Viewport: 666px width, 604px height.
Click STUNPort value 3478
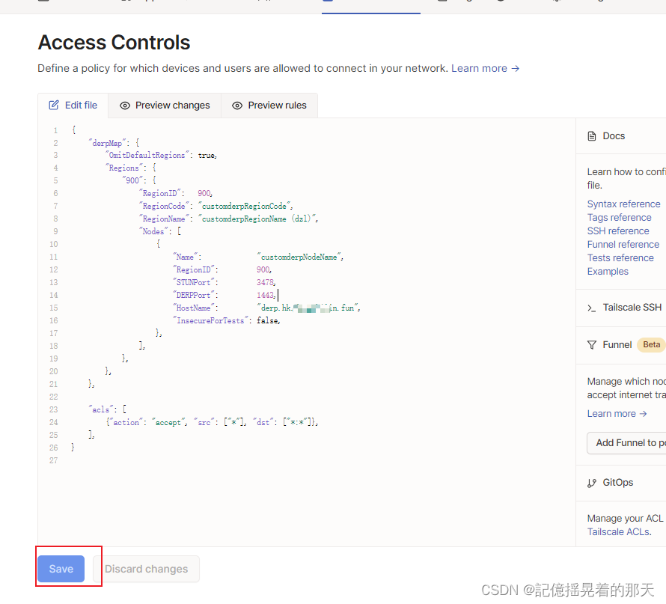pyautogui.click(x=266, y=282)
